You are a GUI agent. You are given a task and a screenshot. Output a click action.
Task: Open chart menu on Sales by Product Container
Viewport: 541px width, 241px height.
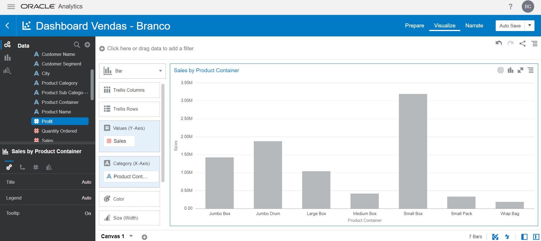531,70
